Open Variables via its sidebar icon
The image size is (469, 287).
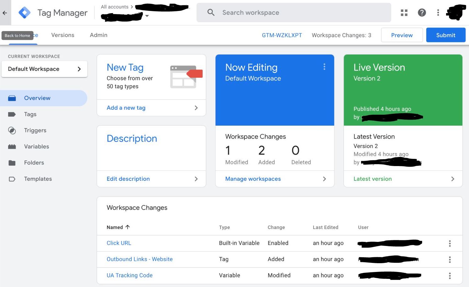(12, 146)
